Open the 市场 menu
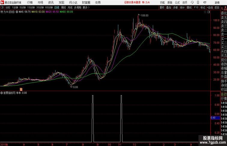Viewport: 227px width, 146px height. [41, 2]
